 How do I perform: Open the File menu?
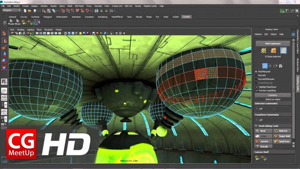[x=3, y=6]
